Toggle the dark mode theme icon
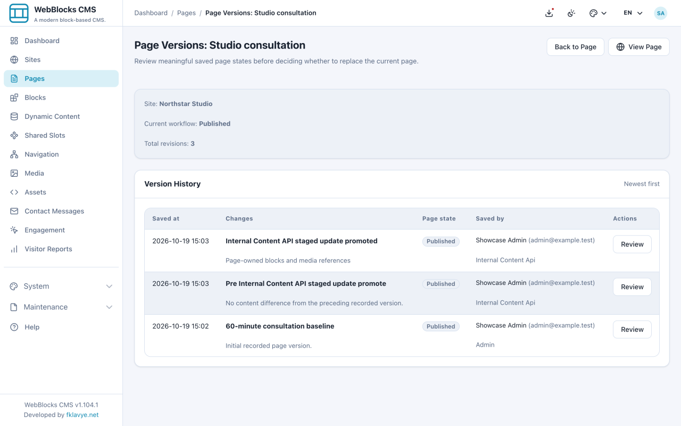 click(x=571, y=13)
